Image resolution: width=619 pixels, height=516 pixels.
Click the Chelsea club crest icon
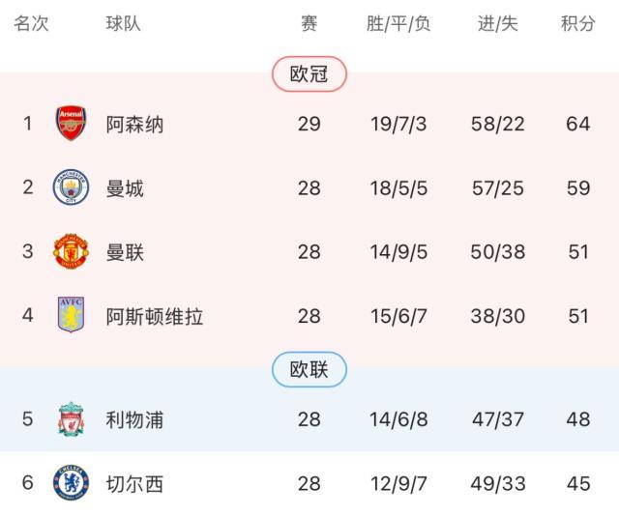71,483
